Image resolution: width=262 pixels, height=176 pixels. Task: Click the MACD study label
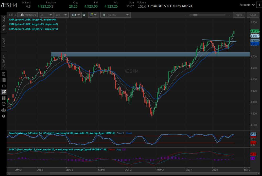click(58, 150)
